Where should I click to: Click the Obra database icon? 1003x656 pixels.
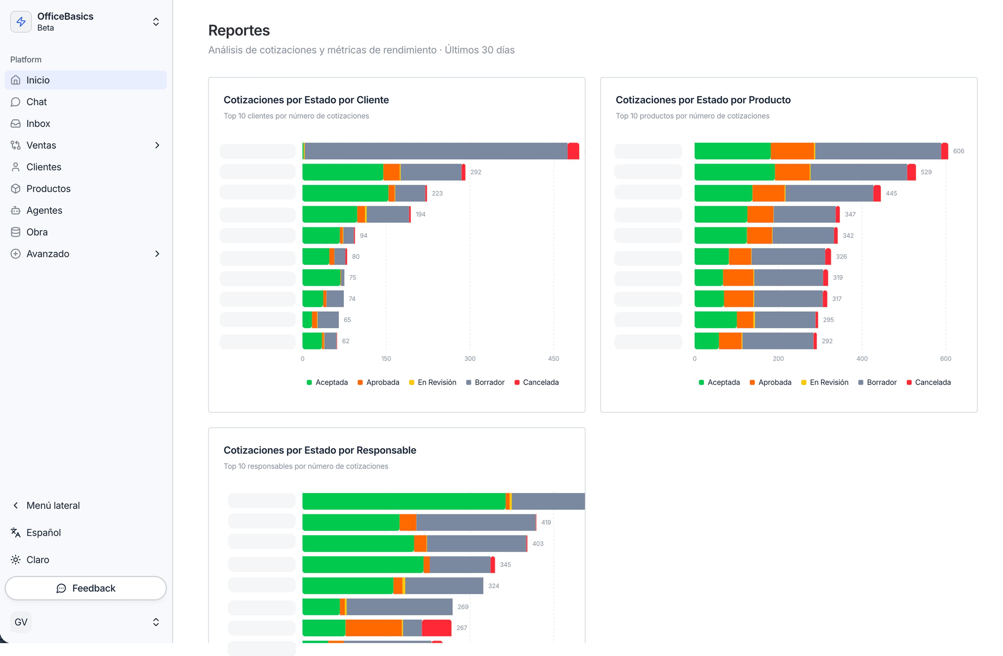click(x=16, y=232)
